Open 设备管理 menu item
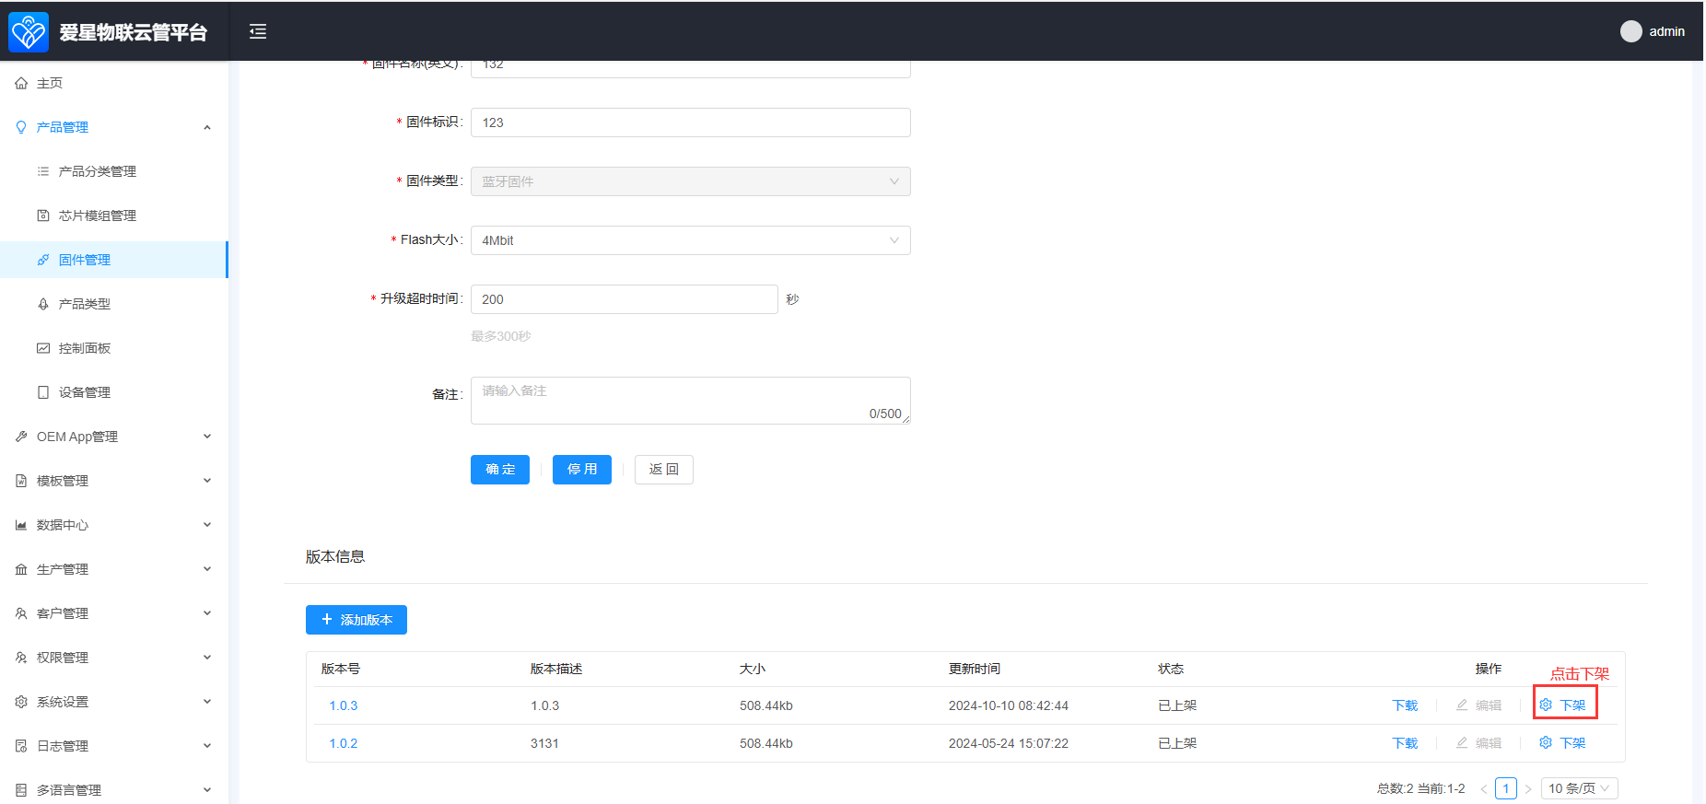Screen dimensions: 1706x804 [114, 392]
